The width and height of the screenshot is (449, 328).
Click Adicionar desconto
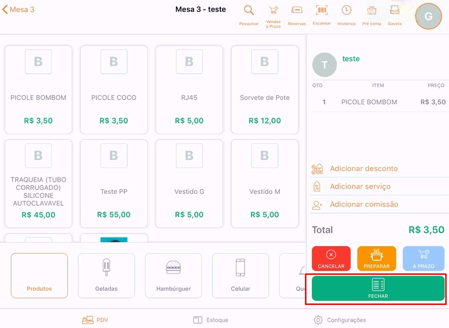[364, 168]
